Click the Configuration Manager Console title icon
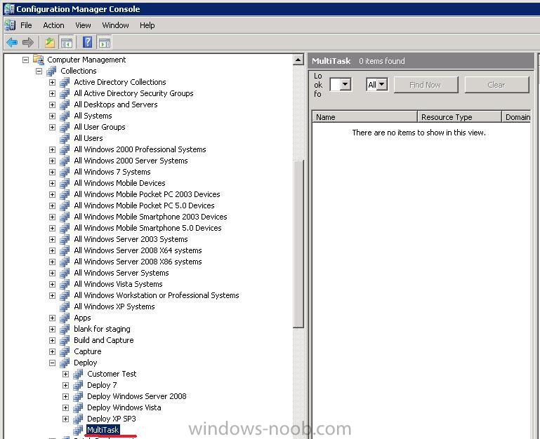This screenshot has height=439, width=540. click(x=9, y=9)
